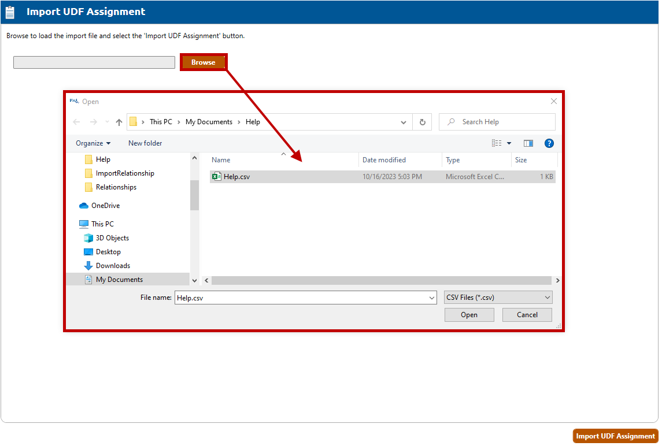The width and height of the screenshot is (662, 446).
Task: Open OneDrive in navigation pane
Action: click(x=105, y=206)
